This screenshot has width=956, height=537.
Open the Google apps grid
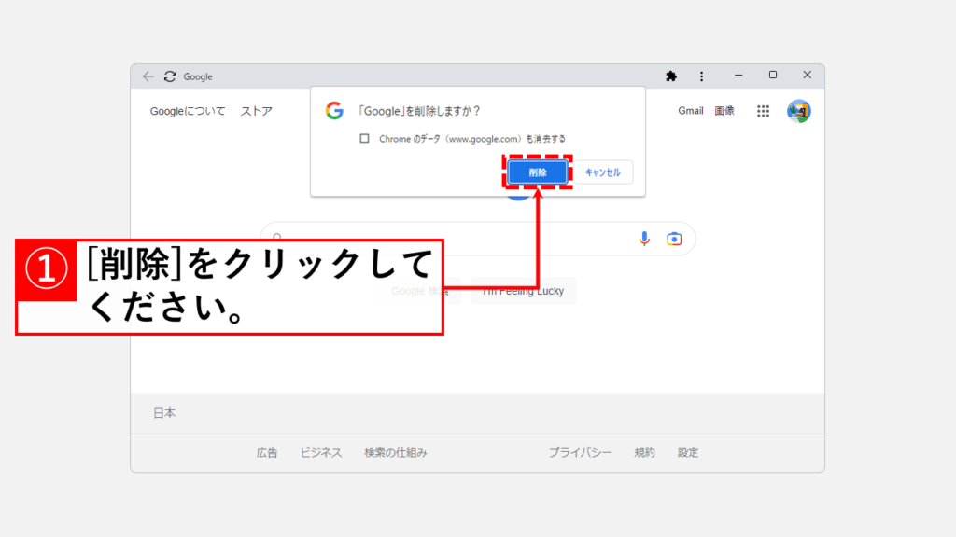pyautogui.click(x=763, y=111)
